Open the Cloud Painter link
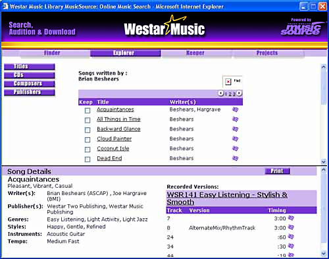The width and height of the screenshot is (329, 259). 114,138
